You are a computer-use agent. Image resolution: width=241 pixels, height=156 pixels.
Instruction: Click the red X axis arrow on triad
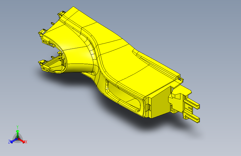[x=22, y=140]
